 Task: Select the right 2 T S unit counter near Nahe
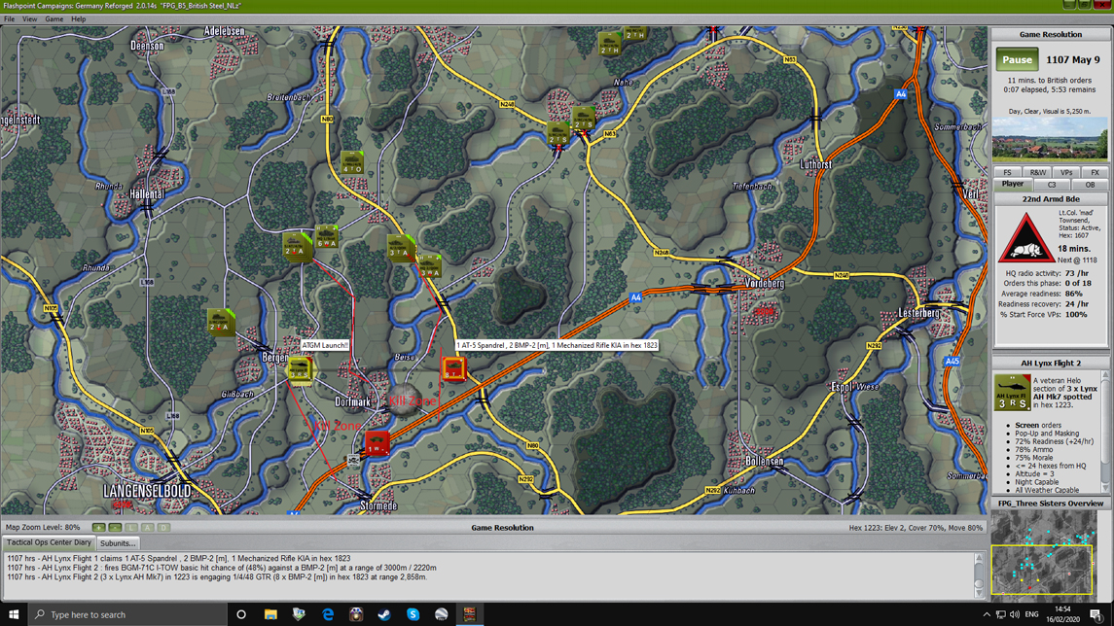(584, 120)
